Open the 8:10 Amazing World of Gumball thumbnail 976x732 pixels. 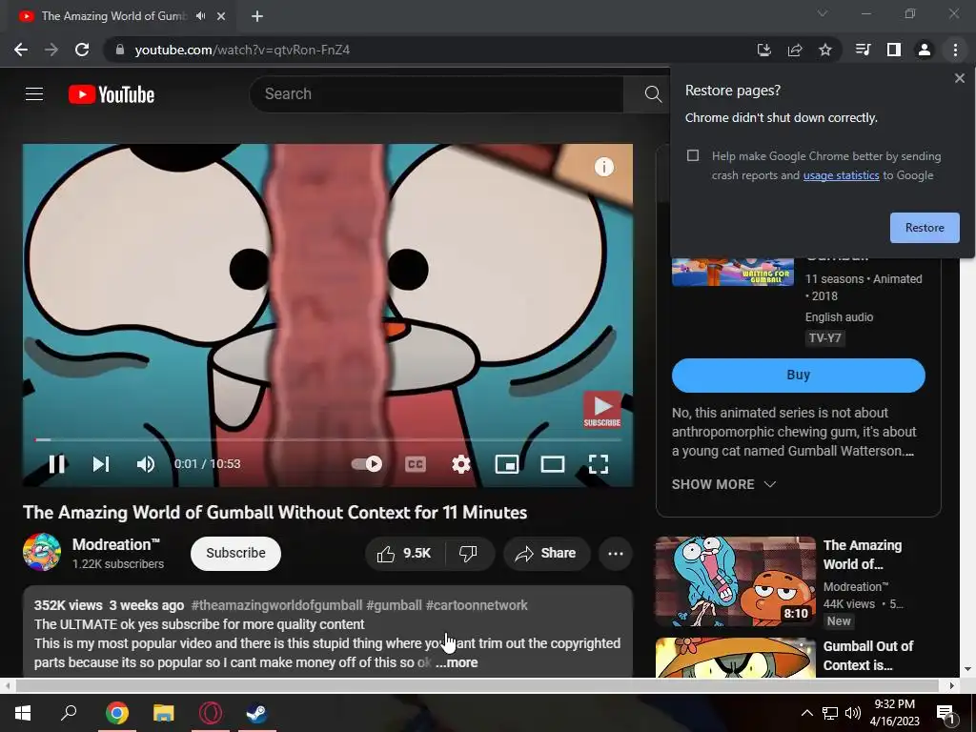(735, 581)
